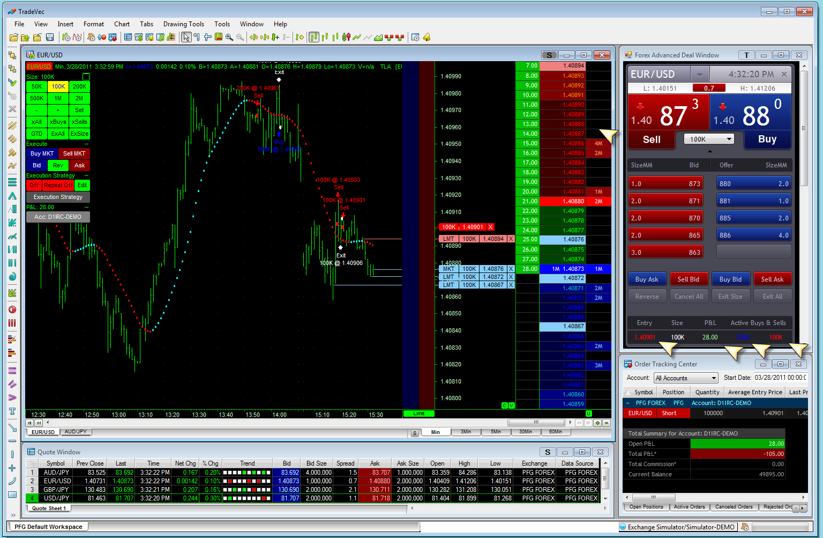
Task: Click the xAll cancel all button
Action: [36, 122]
